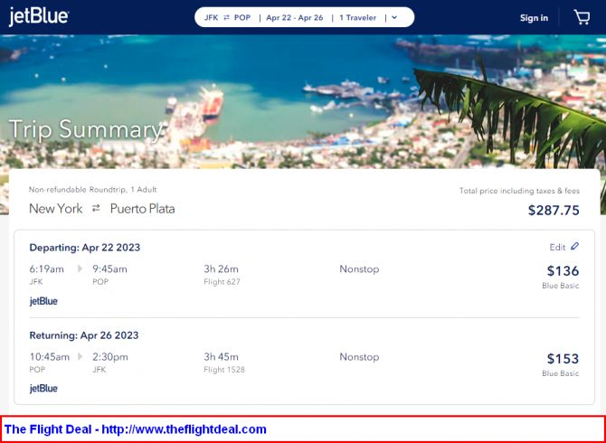Click New York city name
The image size is (606, 443).
tap(56, 209)
